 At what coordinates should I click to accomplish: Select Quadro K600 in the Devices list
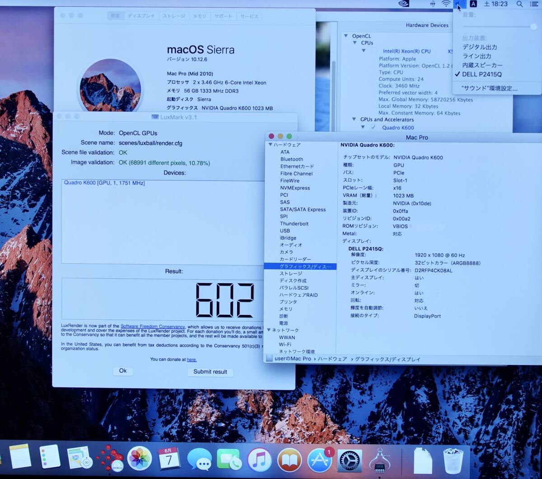pos(104,183)
